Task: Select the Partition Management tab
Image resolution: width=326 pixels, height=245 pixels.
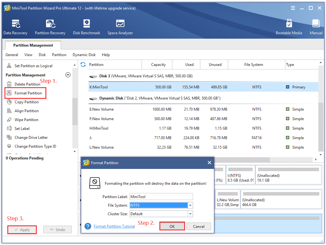Action: 33,45
